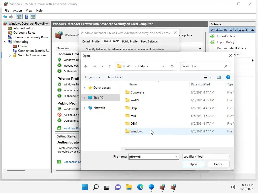Click the Back arrow in the MMC toolbar

click(5, 17)
